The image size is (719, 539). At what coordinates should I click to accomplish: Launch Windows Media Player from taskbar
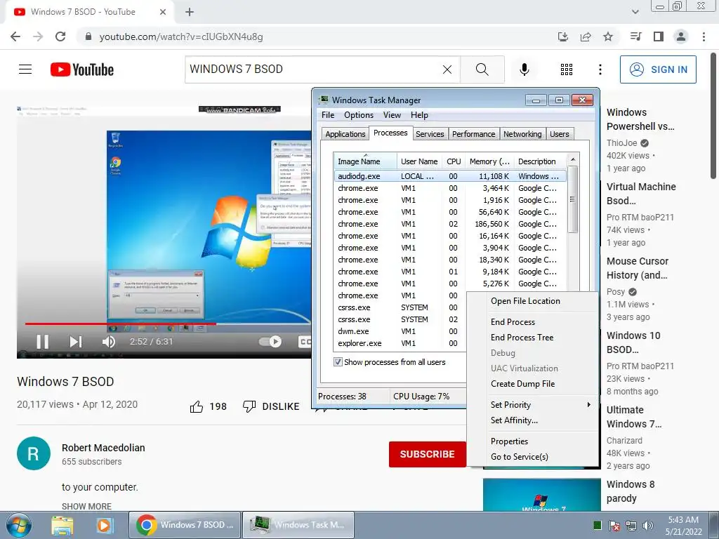point(104,525)
